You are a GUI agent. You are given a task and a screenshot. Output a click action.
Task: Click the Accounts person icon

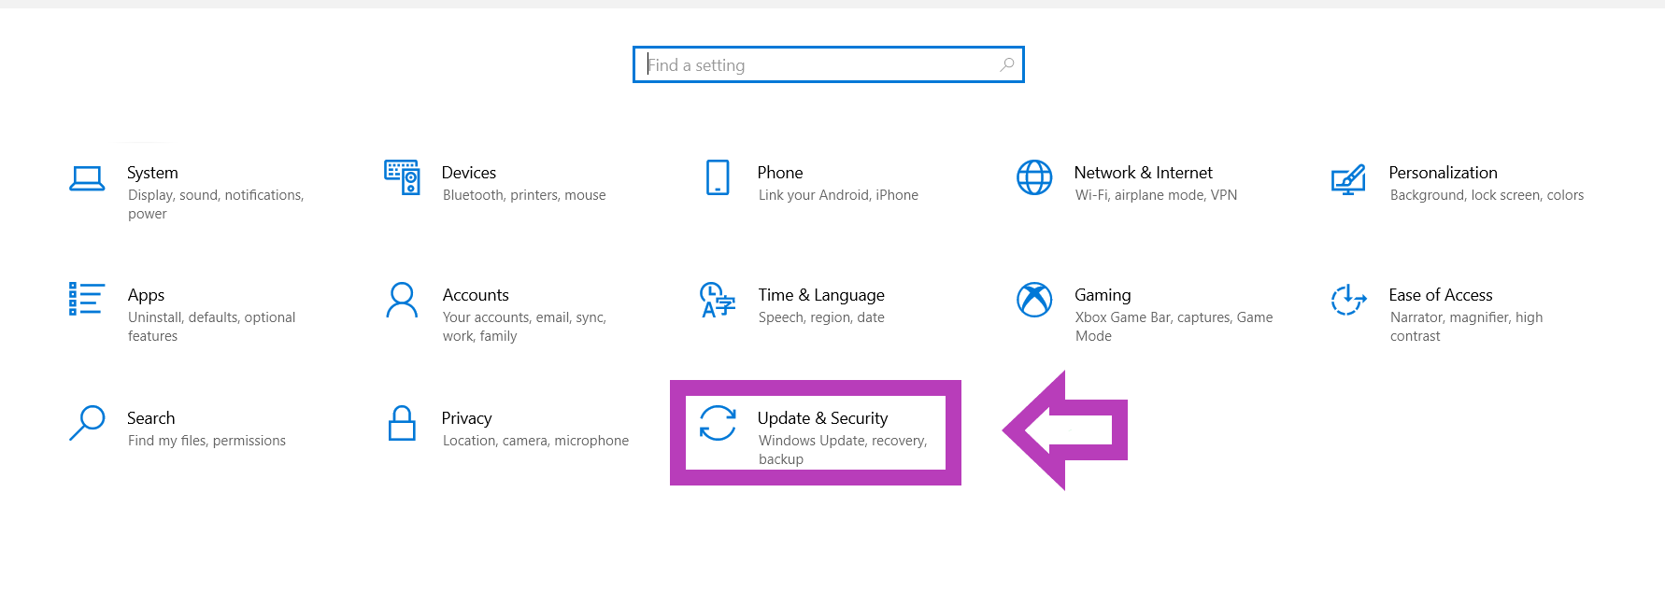pos(402,300)
